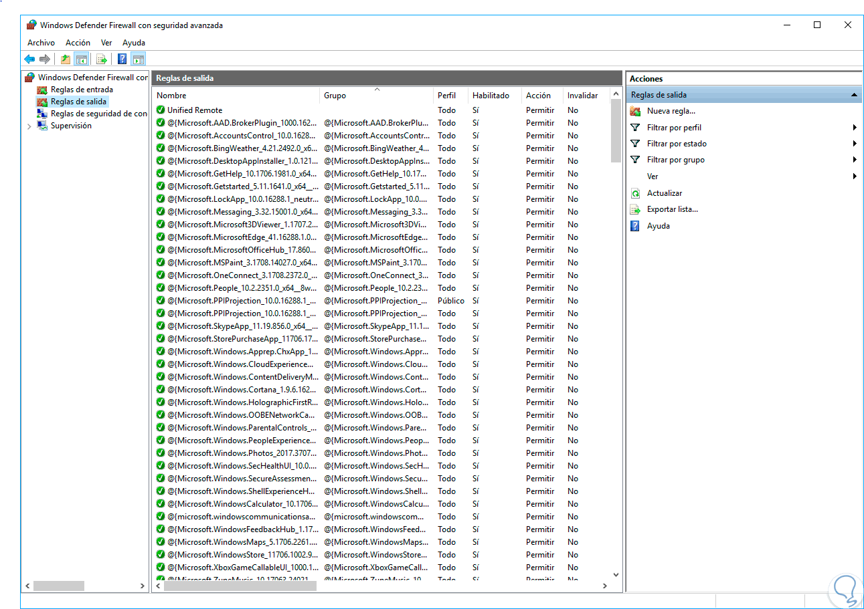The width and height of the screenshot is (864, 609).
Task: Click the Forward arrow in the toolbar
Action: [45, 59]
